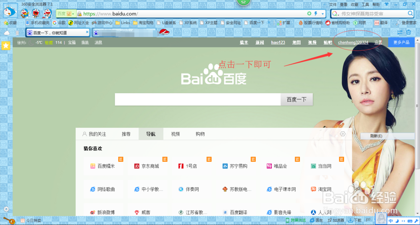Close the 百度一下 tab
The height and width of the screenshot is (225, 420).
[x=87, y=32]
